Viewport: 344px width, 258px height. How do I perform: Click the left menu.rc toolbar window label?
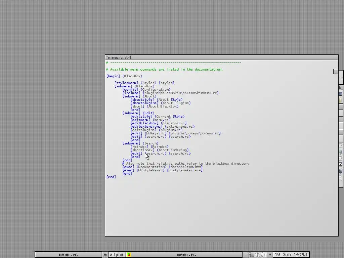(68, 255)
